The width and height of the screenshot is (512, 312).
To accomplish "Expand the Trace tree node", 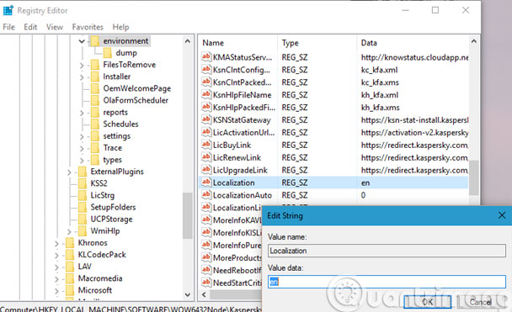I will pos(82,148).
